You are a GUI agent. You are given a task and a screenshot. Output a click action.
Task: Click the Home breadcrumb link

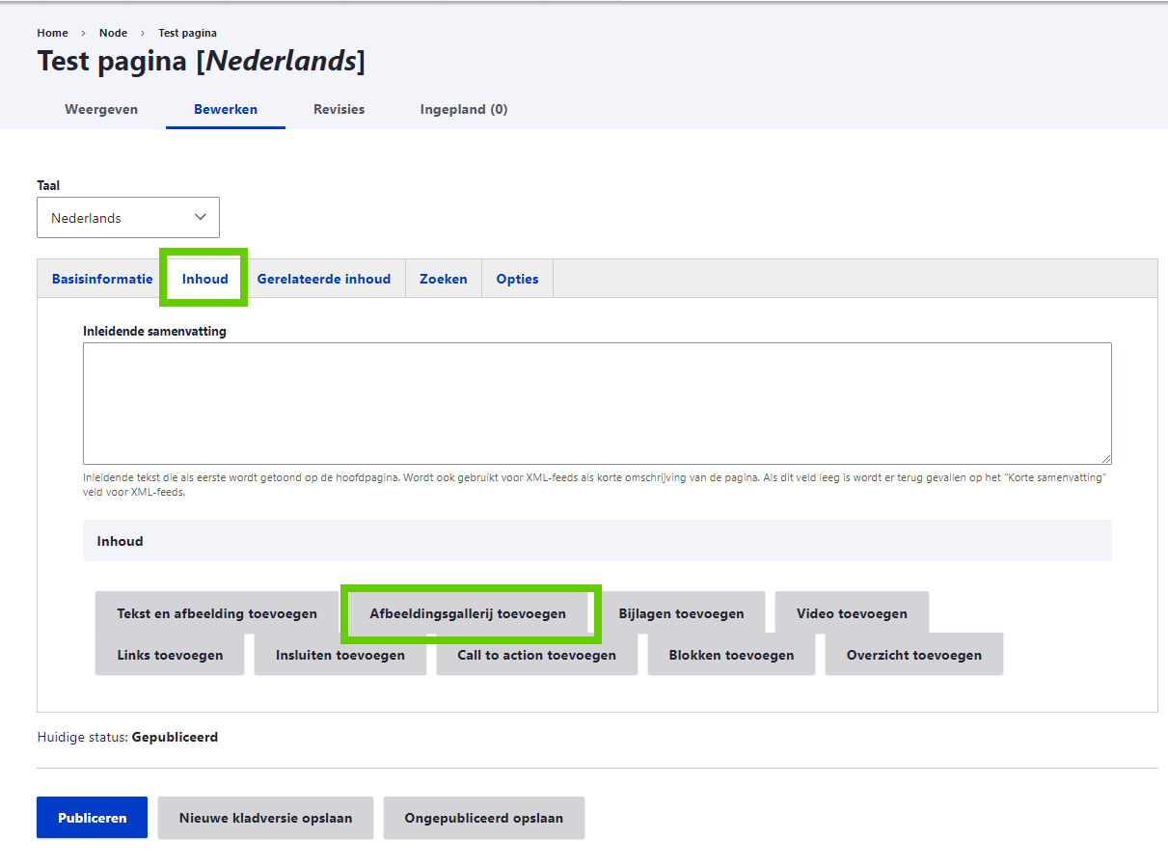click(52, 33)
